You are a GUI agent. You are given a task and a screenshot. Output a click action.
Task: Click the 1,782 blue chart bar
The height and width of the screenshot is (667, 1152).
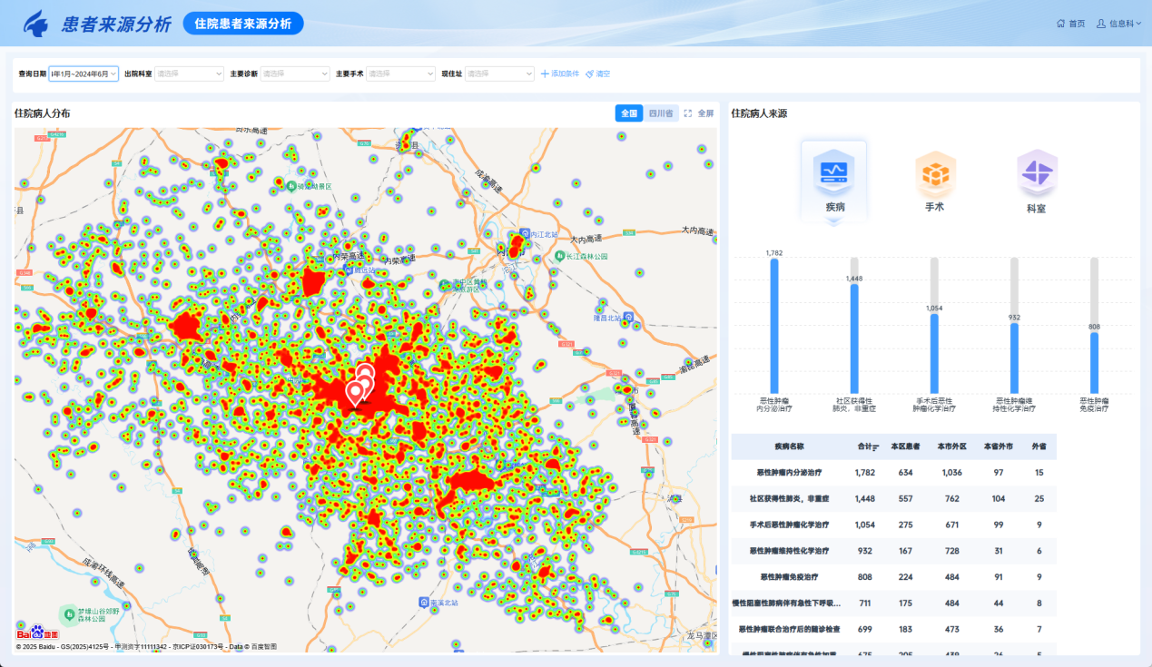(x=774, y=325)
